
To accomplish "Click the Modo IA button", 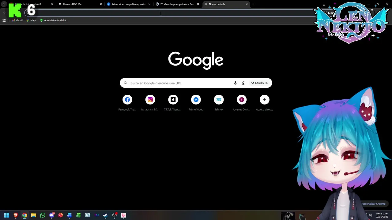I will (x=260, y=83).
